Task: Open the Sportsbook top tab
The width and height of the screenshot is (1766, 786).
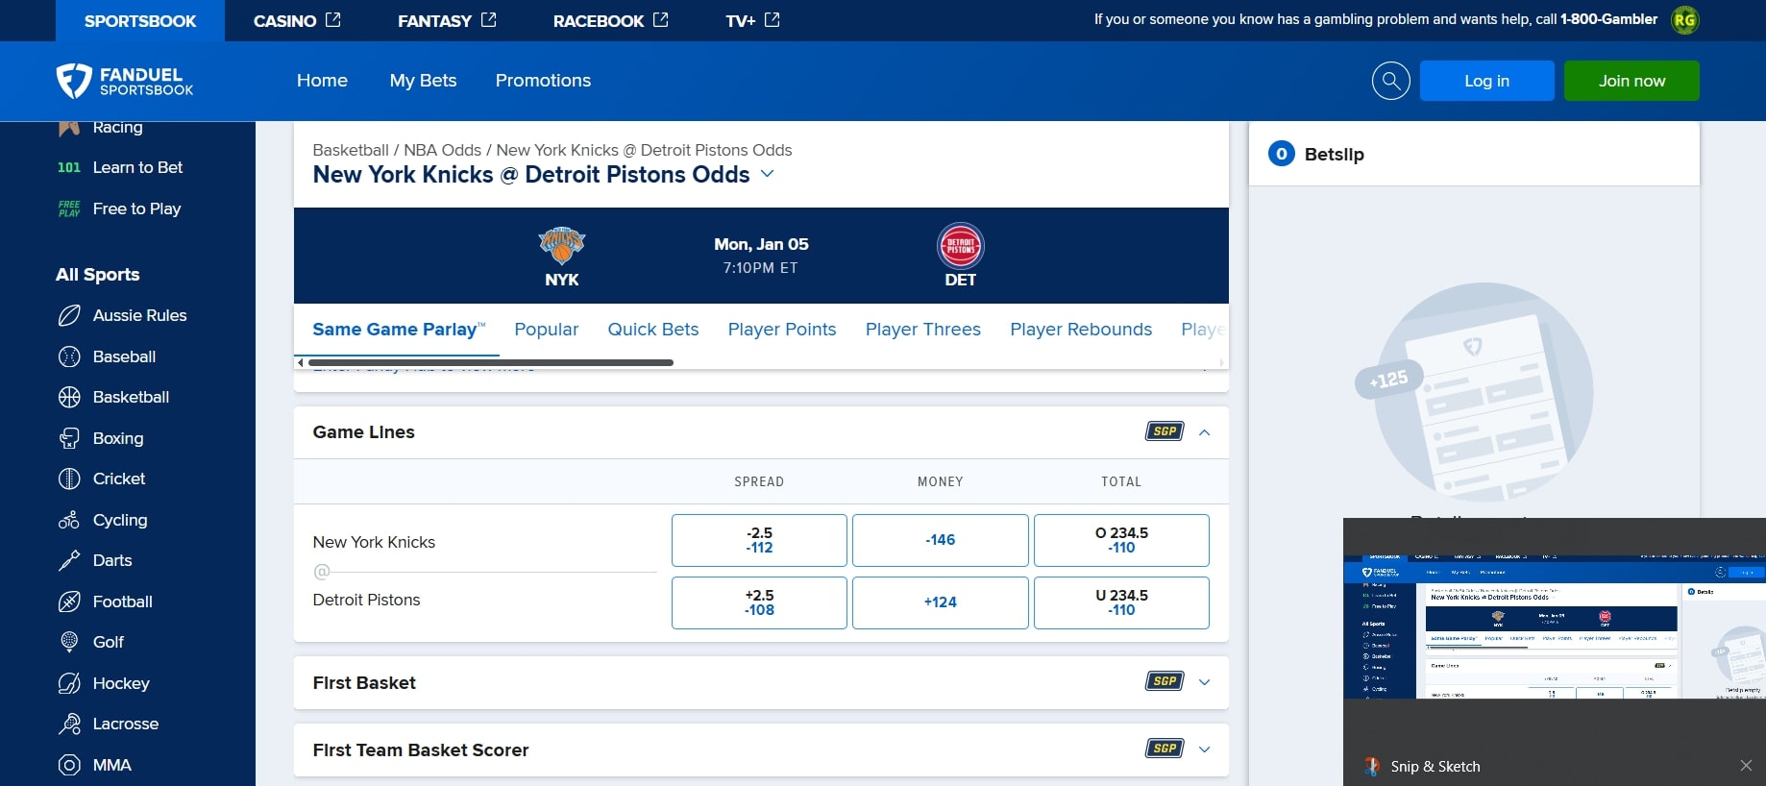Action: [140, 20]
